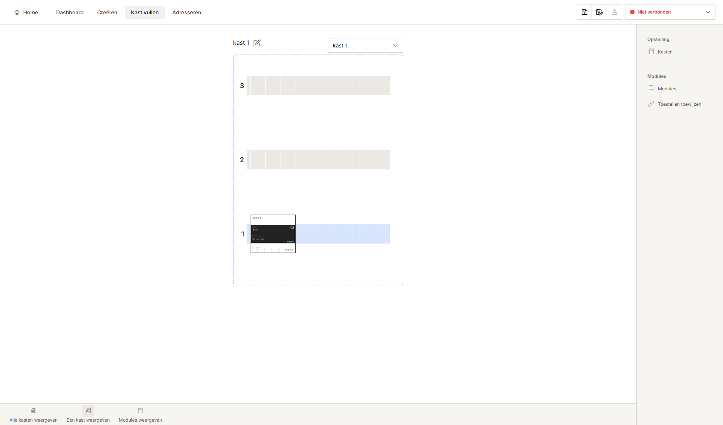The image size is (723, 425).
Task: Open the kast 1 selection dropdown
Action: (x=365, y=46)
